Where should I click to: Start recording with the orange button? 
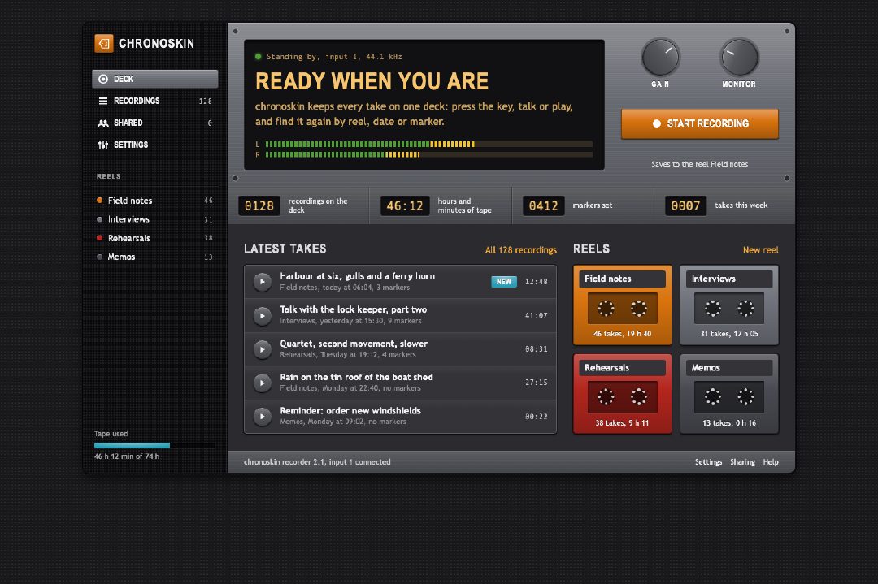tap(699, 123)
